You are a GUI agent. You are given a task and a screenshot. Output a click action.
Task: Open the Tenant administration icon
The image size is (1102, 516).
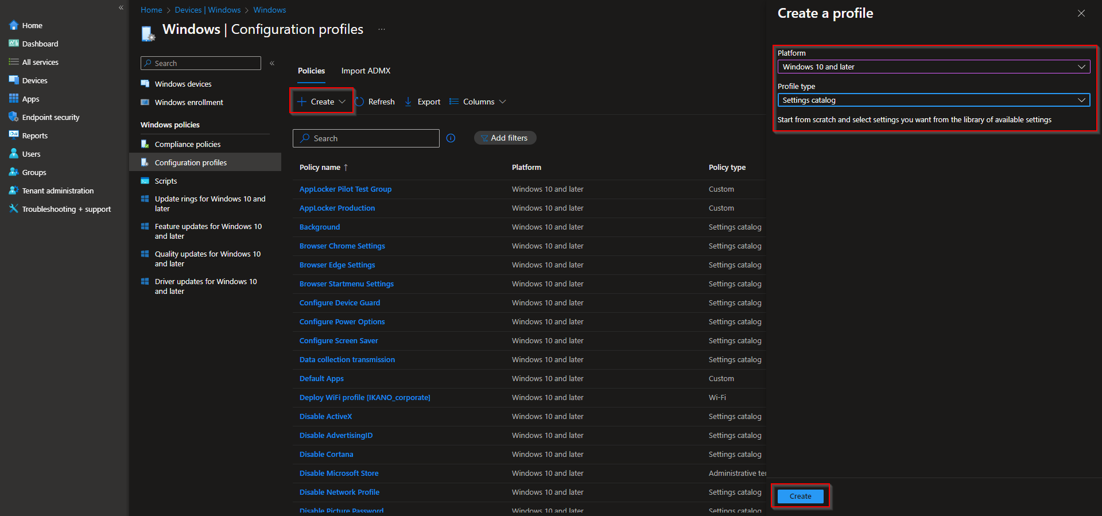(x=14, y=191)
